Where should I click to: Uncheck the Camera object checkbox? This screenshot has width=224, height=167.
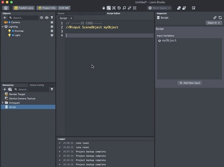pos(52,22)
